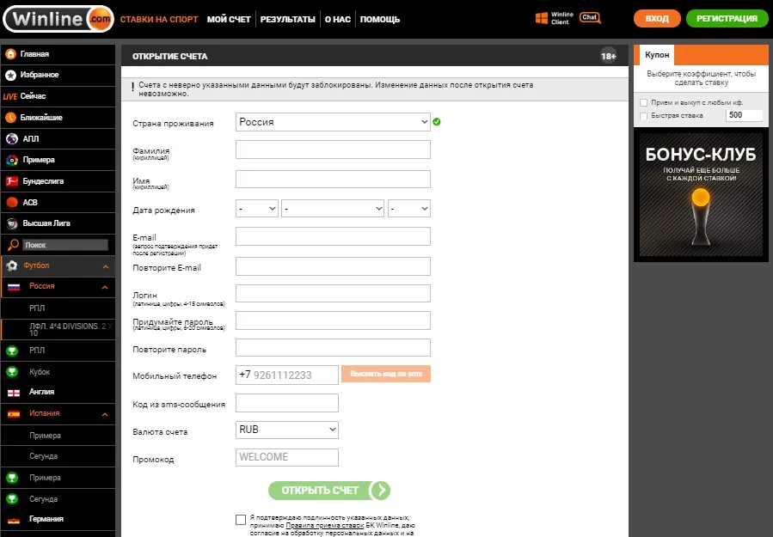Open the birth day dropdown
Screen dimensions: 773x537
click(257, 209)
